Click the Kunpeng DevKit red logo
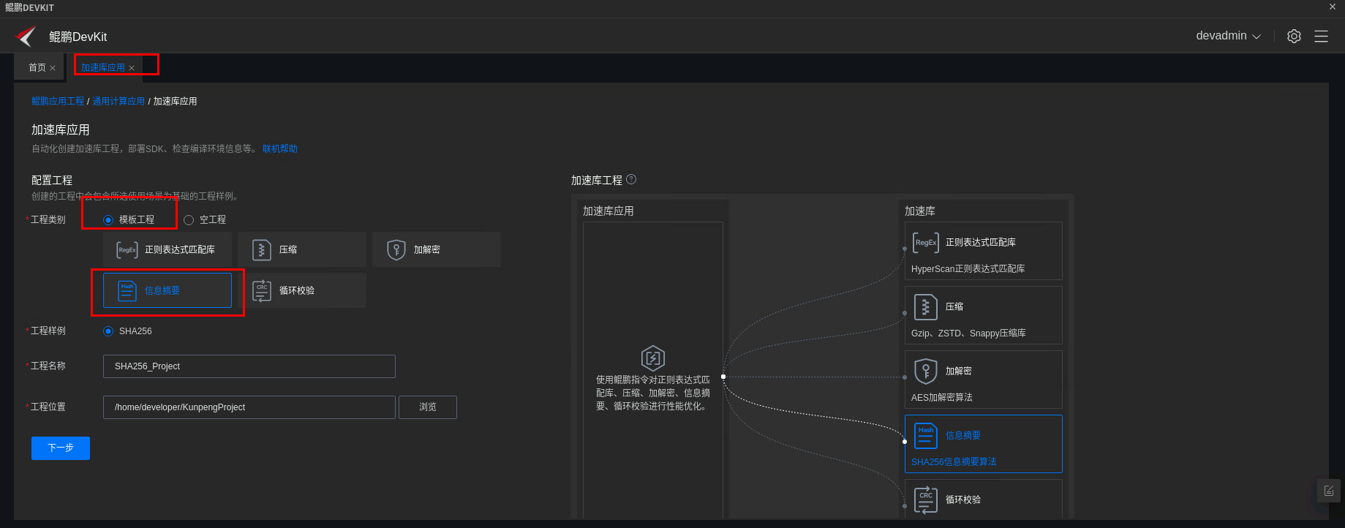The width and height of the screenshot is (1345, 528). tap(26, 36)
